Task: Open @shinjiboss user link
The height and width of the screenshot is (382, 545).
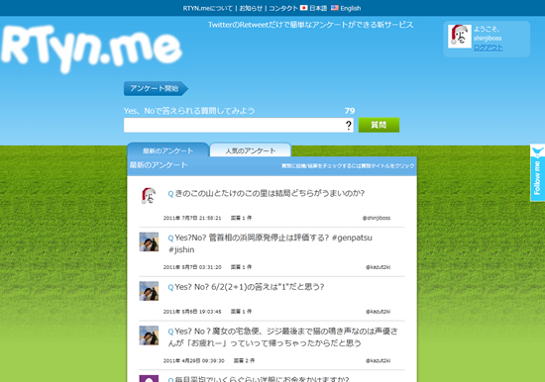Action: pyautogui.click(x=377, y=218)
